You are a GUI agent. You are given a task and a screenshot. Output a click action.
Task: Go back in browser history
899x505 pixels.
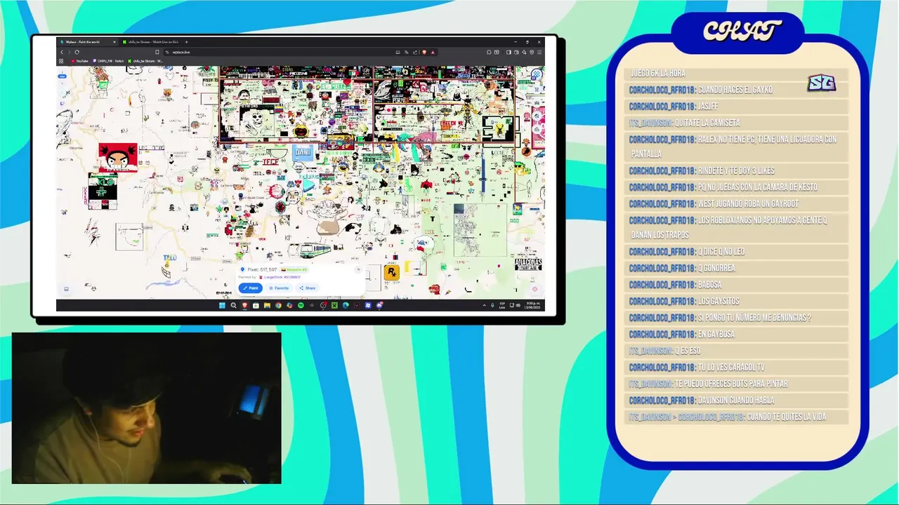pyautogui.click(x=62, y=52)
